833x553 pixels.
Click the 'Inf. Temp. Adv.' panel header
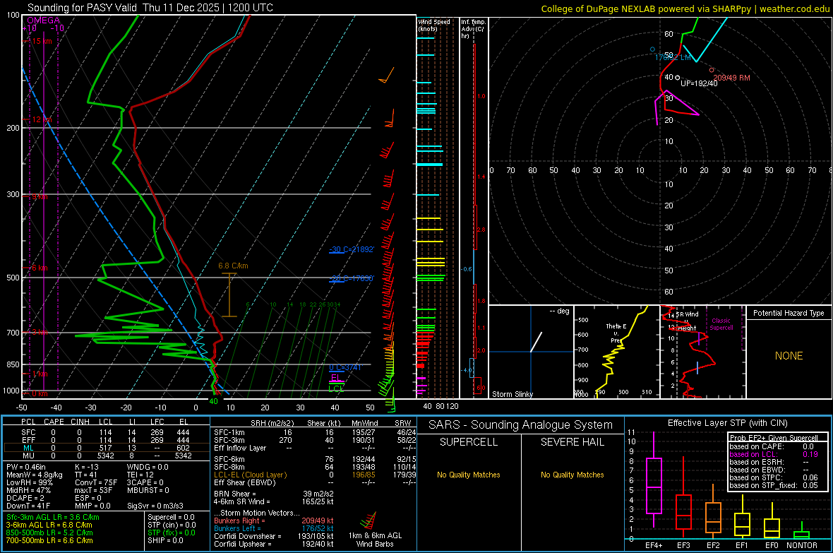click(473, 29)
